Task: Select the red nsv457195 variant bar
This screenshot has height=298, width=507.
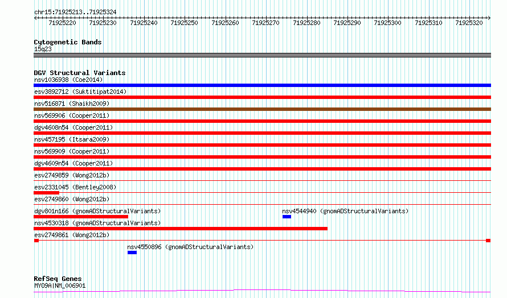Action: [x=262, y=145]
